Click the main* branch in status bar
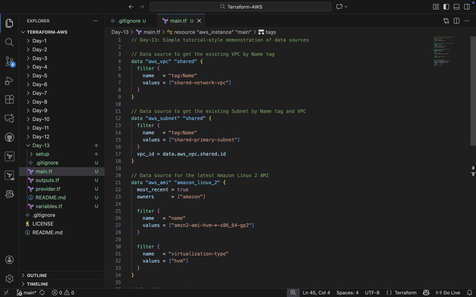Screen dimensions: 476x297 pyautogui.click(x=26, y=293)
